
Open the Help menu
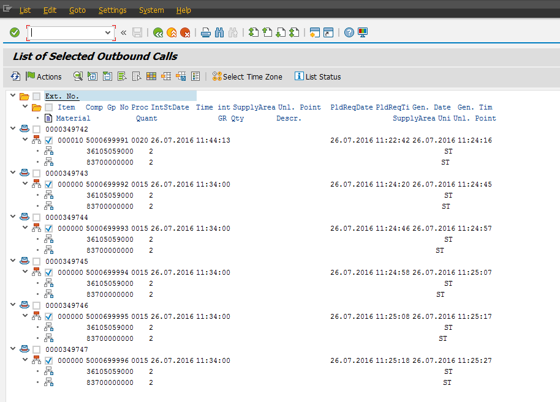[184, 10]
